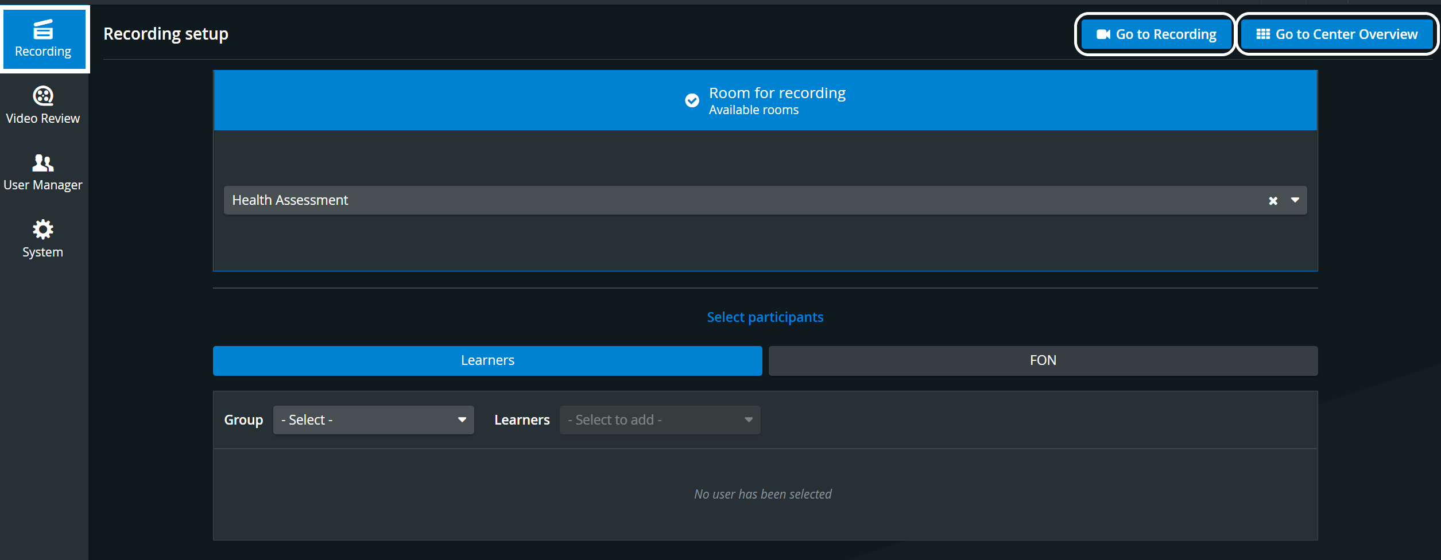
Task: Click the Video Review label in sidebar
Action: pyautogui.click(x=43, y=118)
